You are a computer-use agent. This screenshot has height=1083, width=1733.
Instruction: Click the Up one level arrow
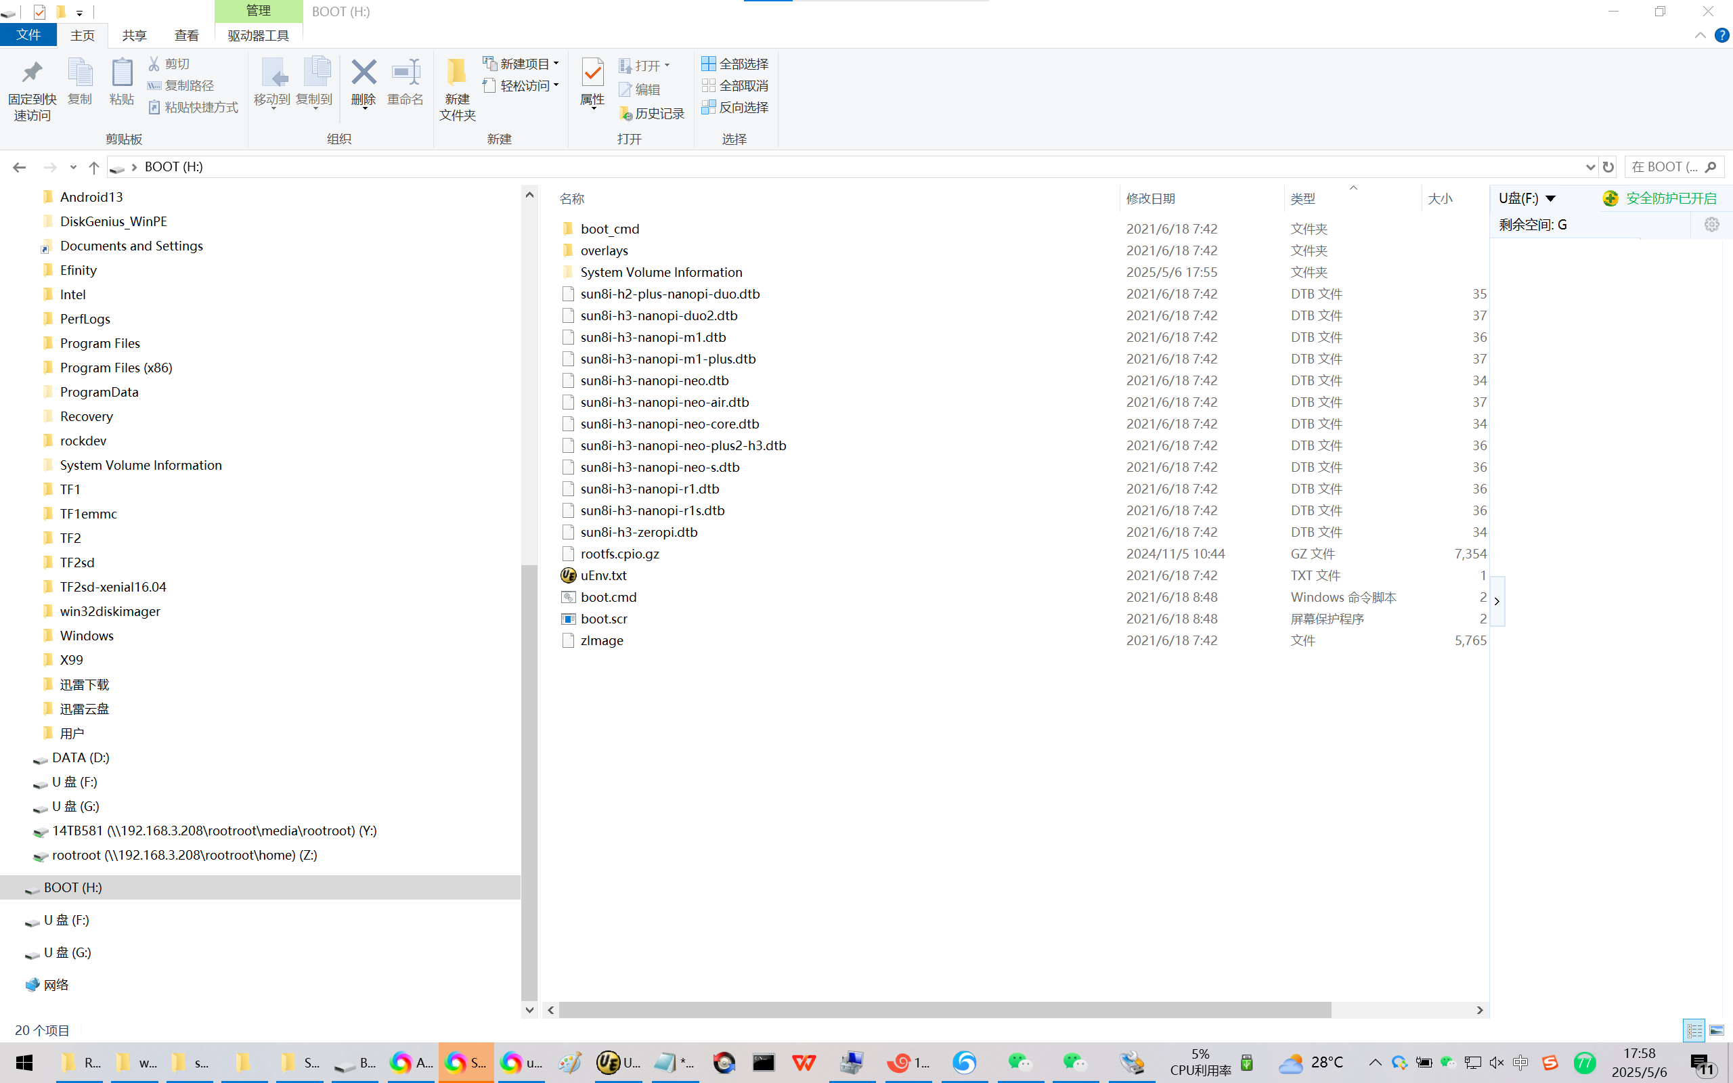click(94, 167)
